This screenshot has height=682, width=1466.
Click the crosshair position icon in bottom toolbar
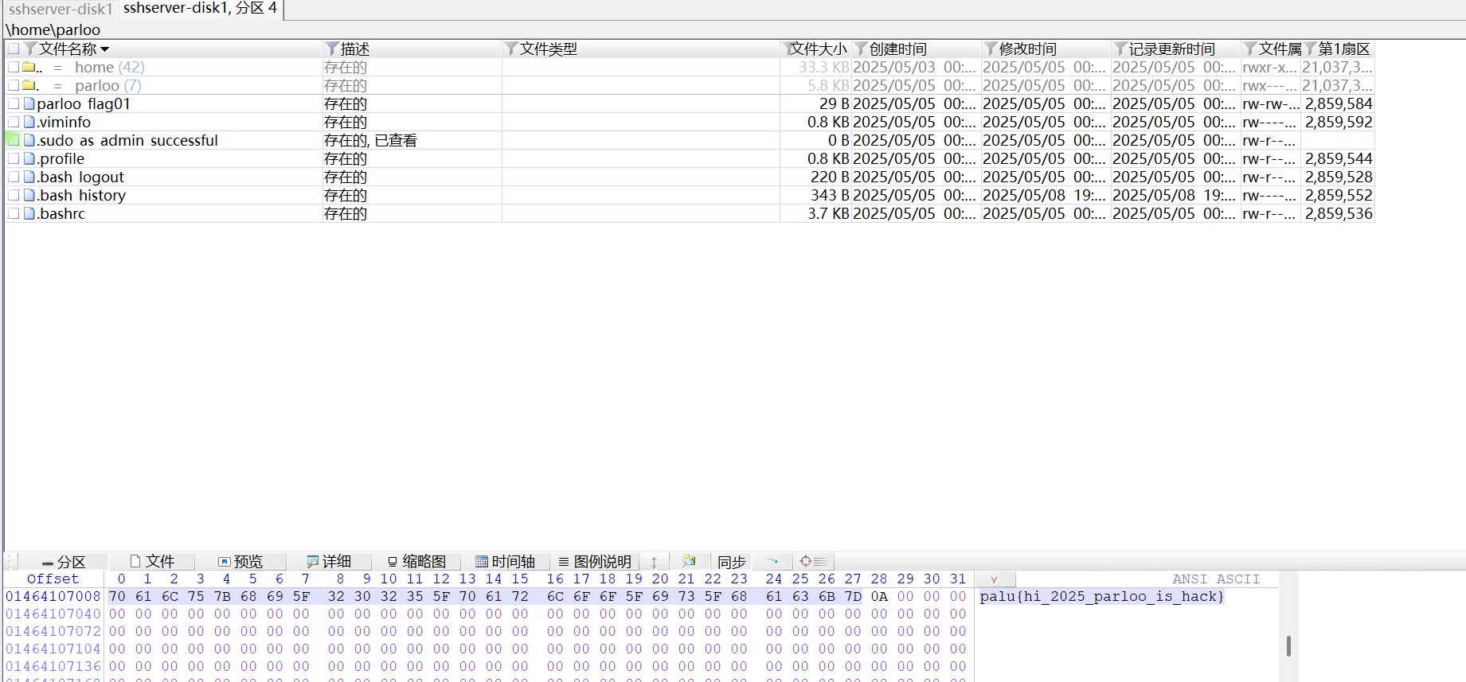806,561
